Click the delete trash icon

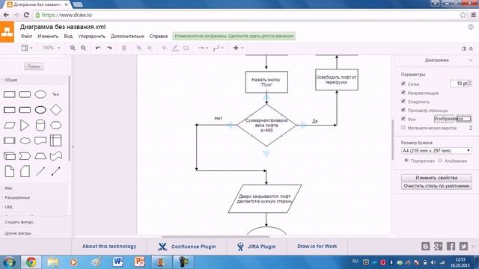(124, 48)
